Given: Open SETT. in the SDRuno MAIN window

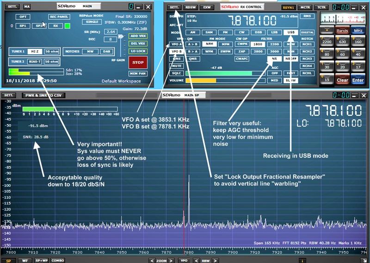Looking at the screenshot, I should pyautogui.click(x=12, y=6).
